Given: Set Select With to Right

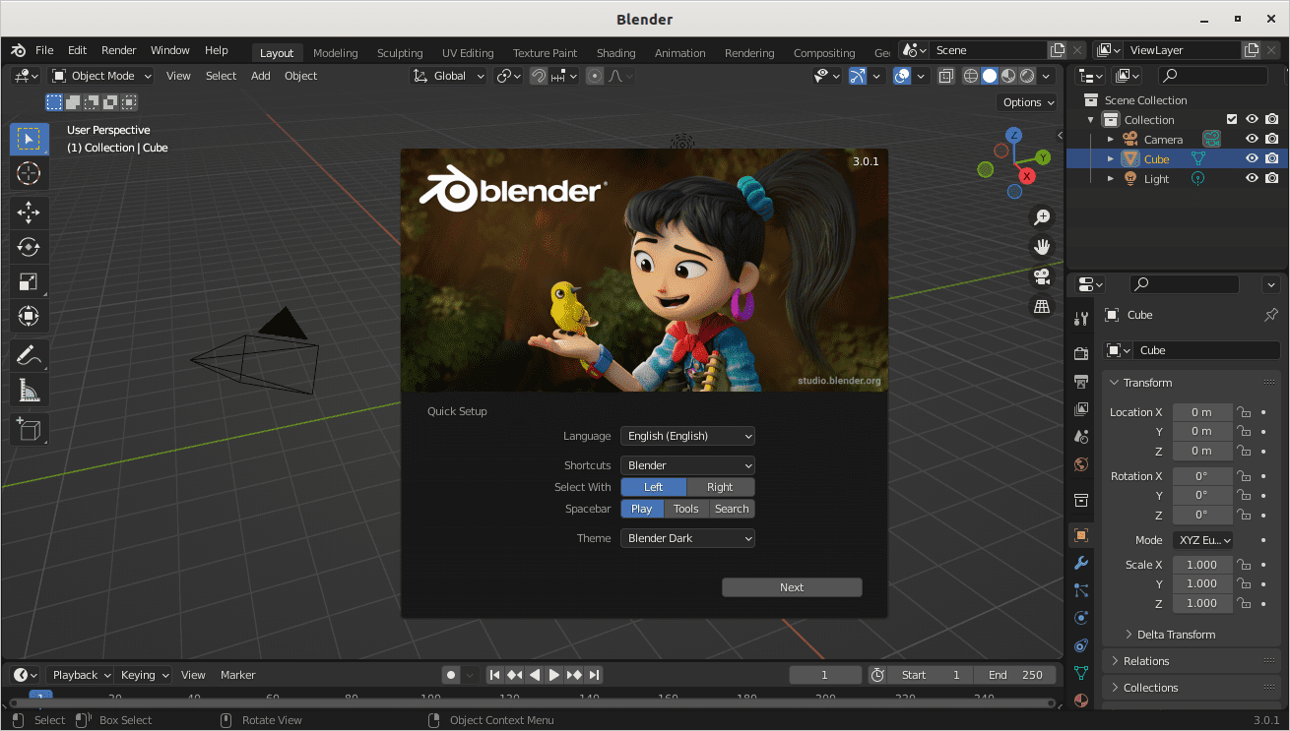Looking at the screenshot, I should pos(720,486).
